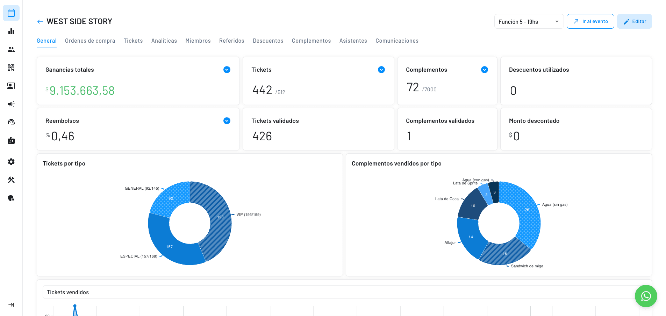Expand the Tickets card dropdown arrow
This screenshot has height=316, width=666.
[x=381, y=70]
